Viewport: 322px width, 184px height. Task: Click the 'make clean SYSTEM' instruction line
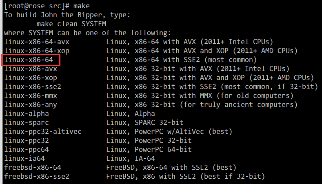pyautogui.click(x=71, y=24)
